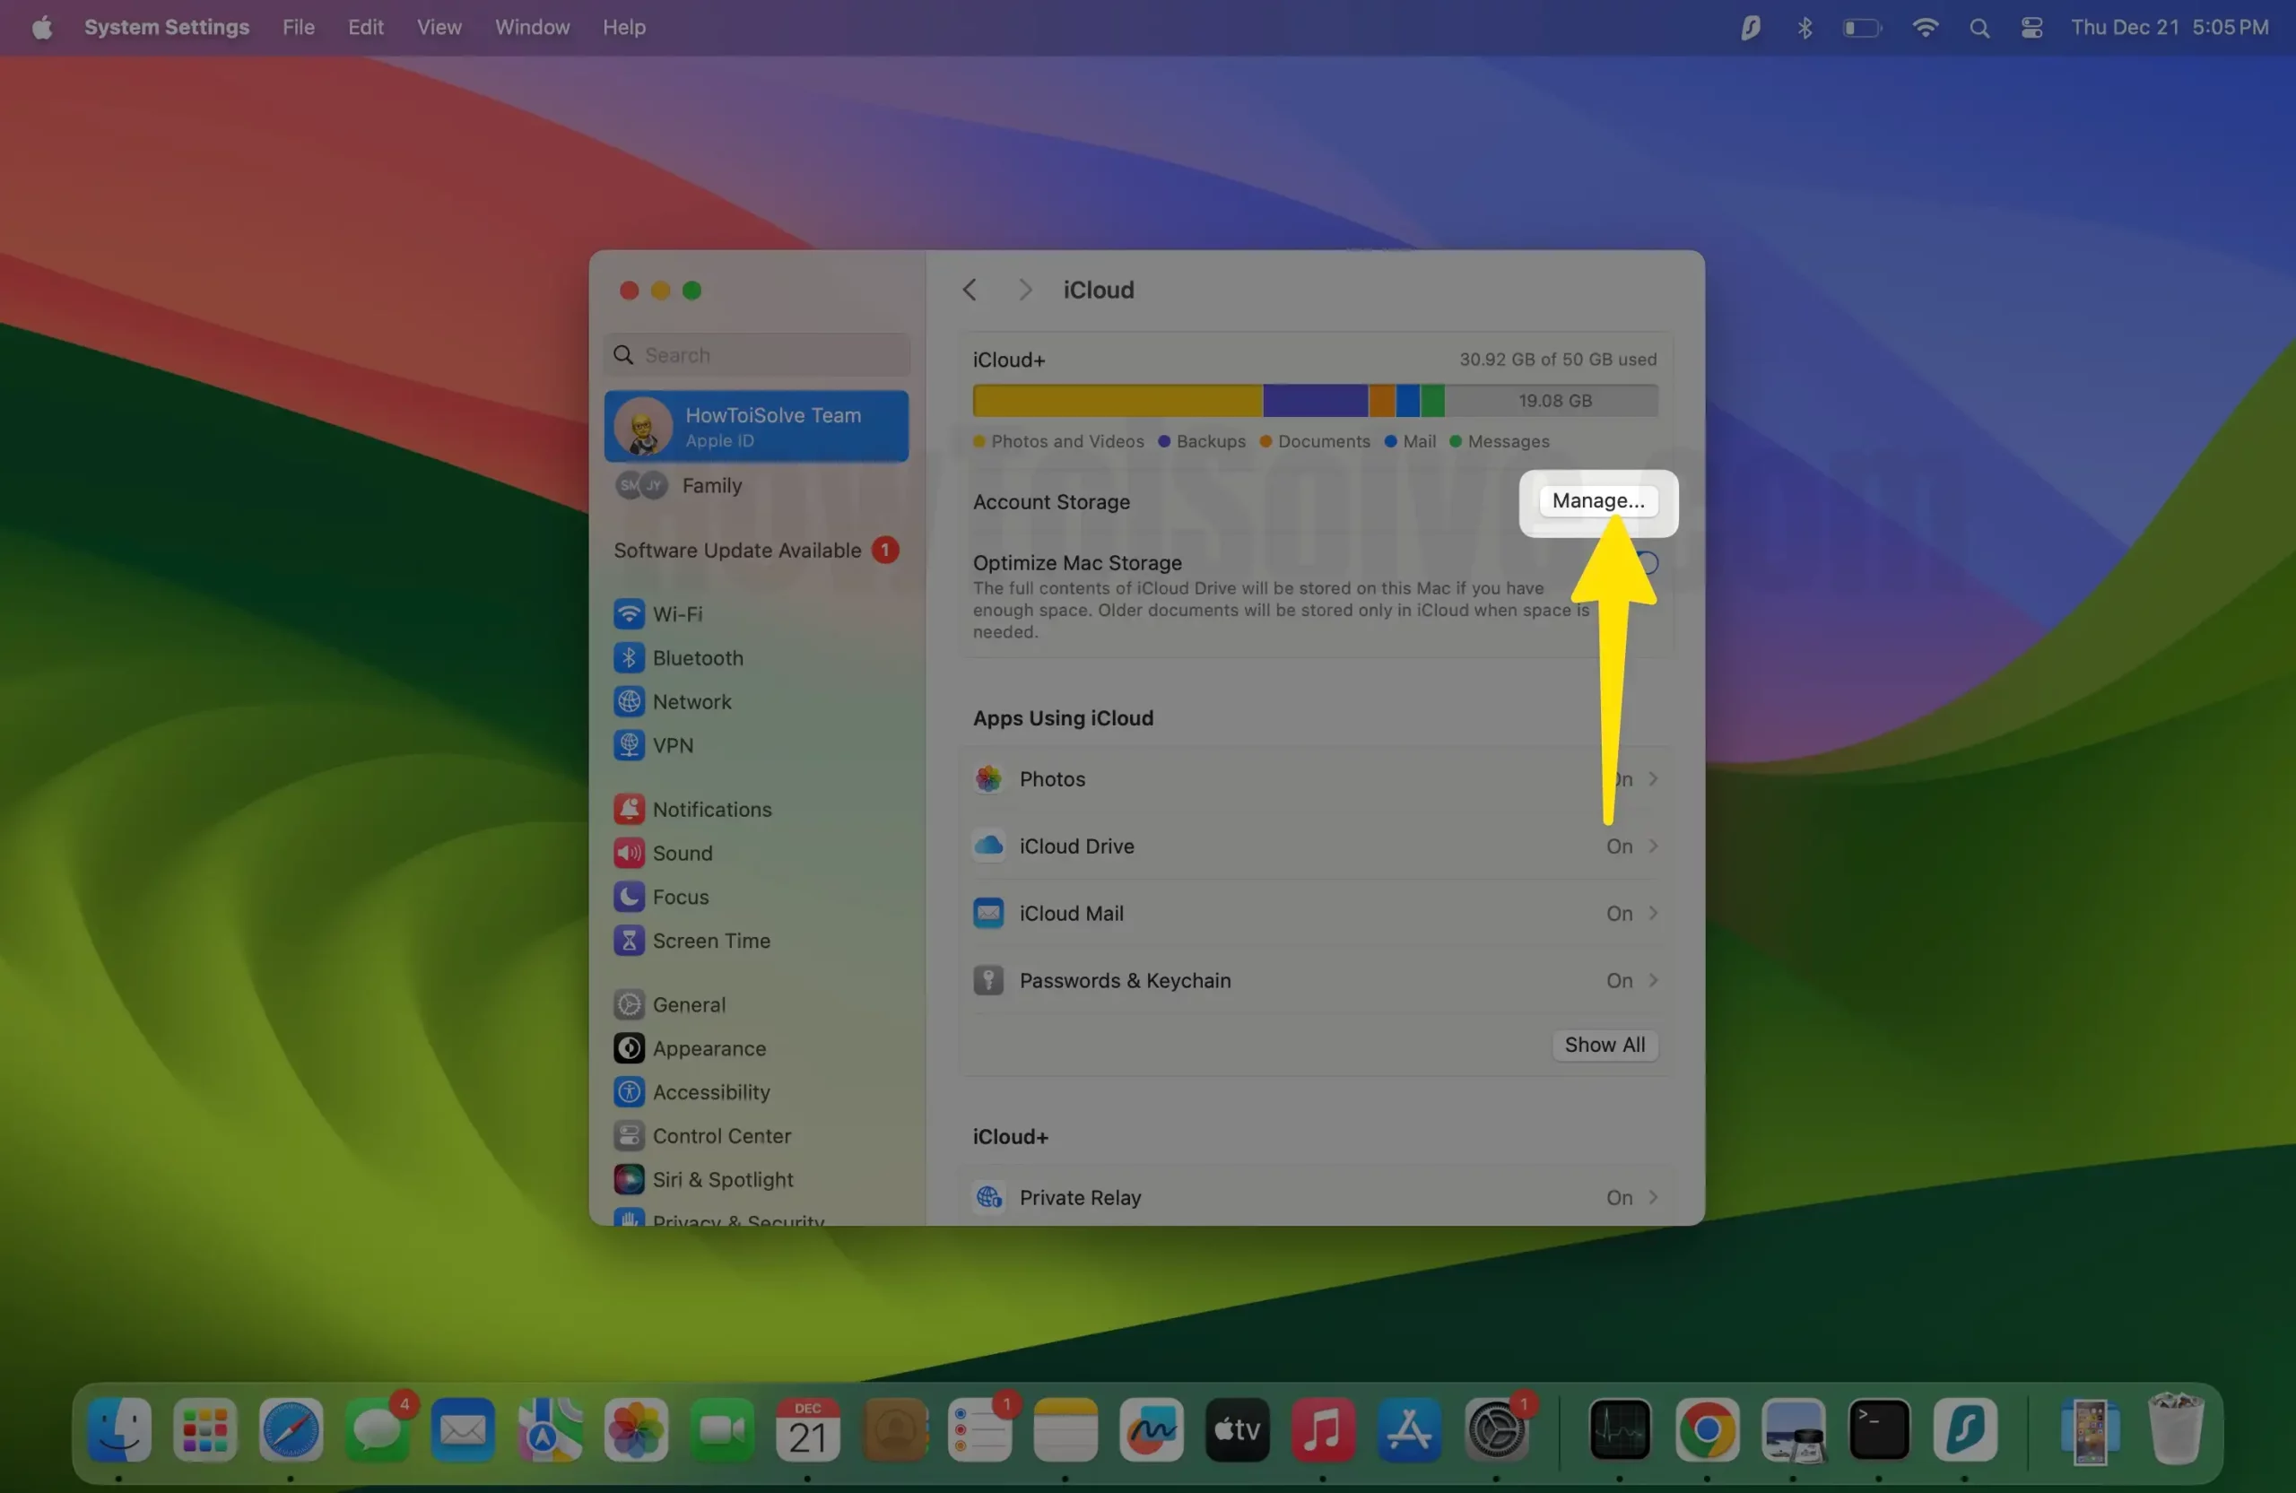Launch Photos app from Dock
The width and height of the screenshot is (2296, 1493).
click(636, 1429)
